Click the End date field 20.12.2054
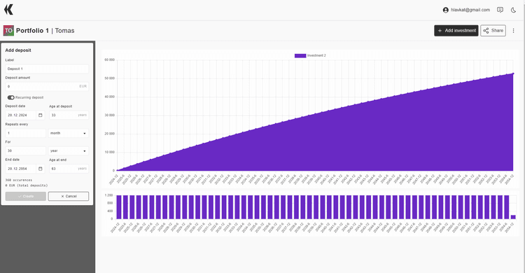 click(x=21, y=169)
